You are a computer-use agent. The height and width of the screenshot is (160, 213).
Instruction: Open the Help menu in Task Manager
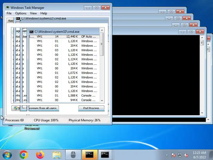(44, 13)
